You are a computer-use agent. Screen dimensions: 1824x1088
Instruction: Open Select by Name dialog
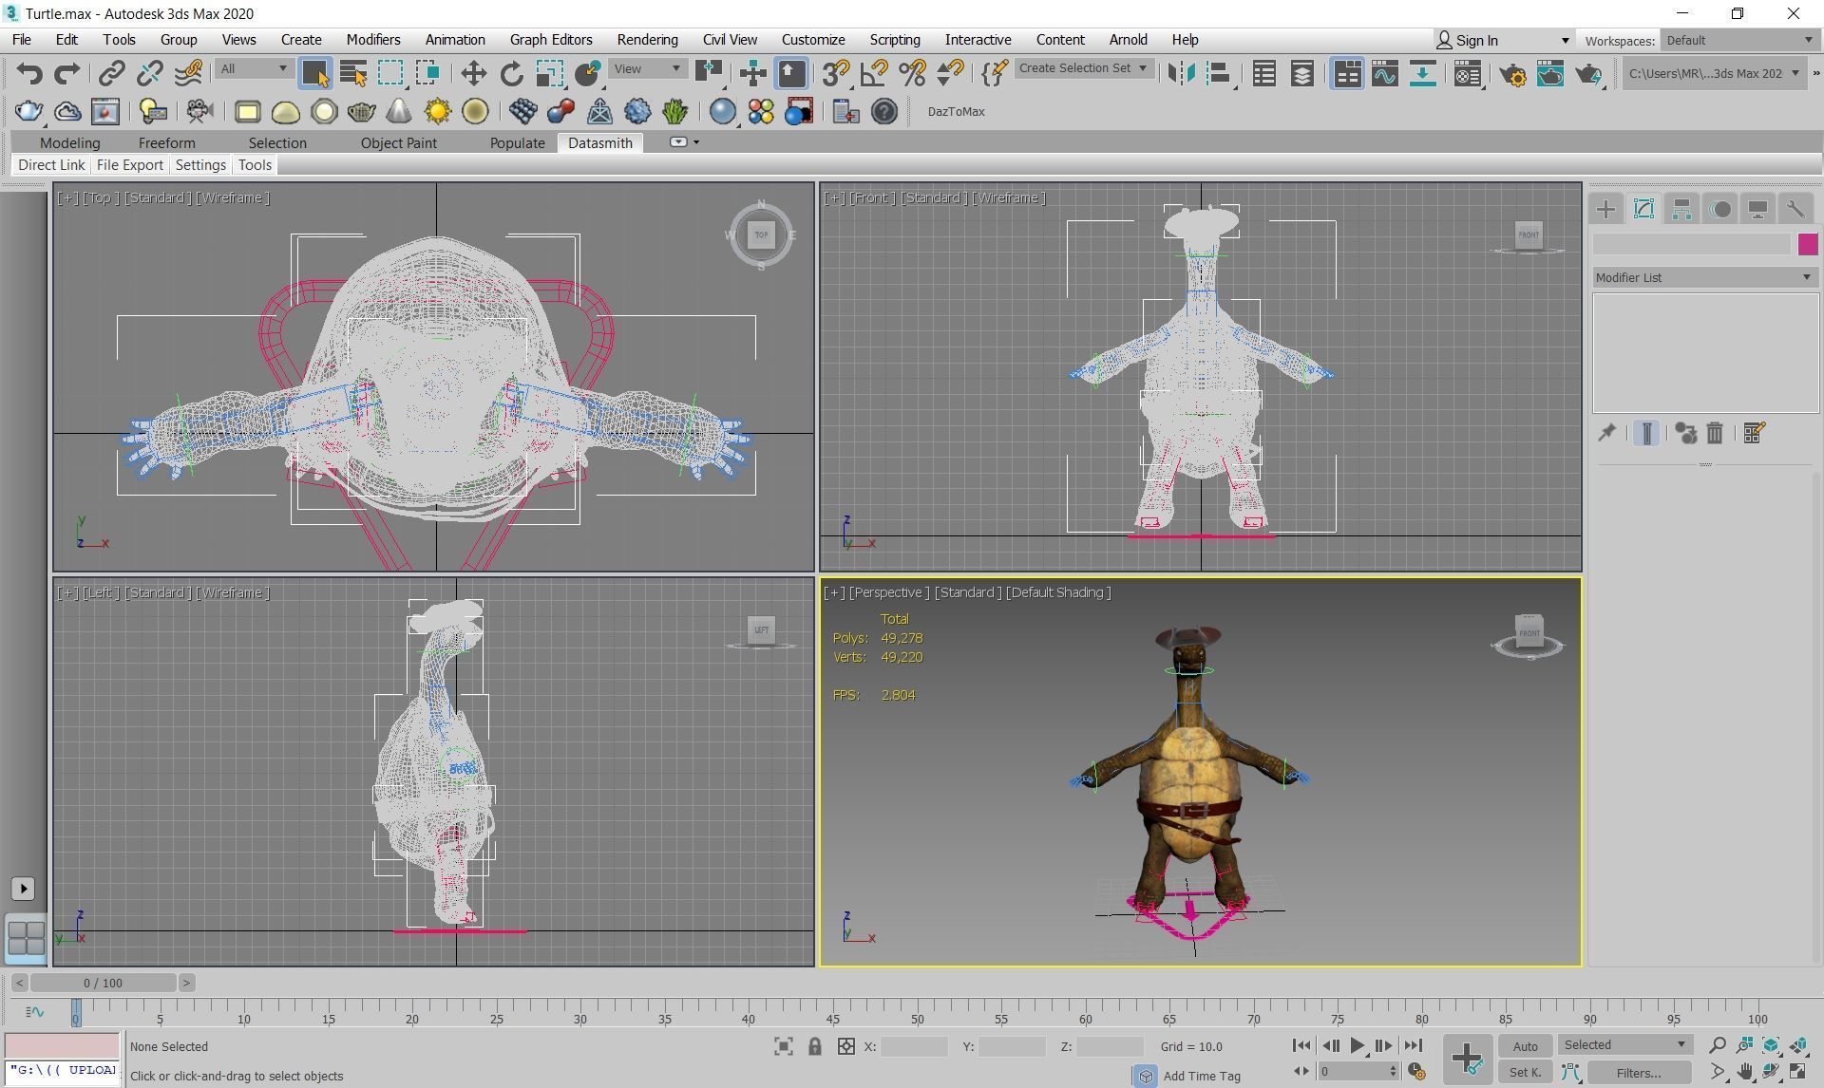pos(352,73)
